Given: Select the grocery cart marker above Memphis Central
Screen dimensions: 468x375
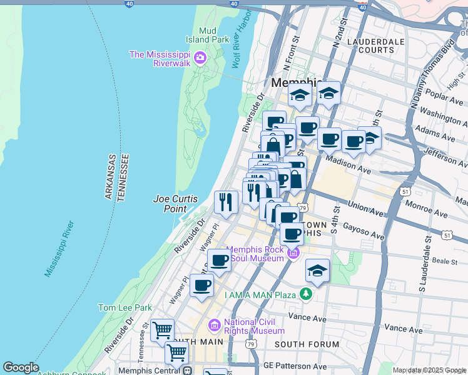Looking at the screenshot, I should [176, 352].
